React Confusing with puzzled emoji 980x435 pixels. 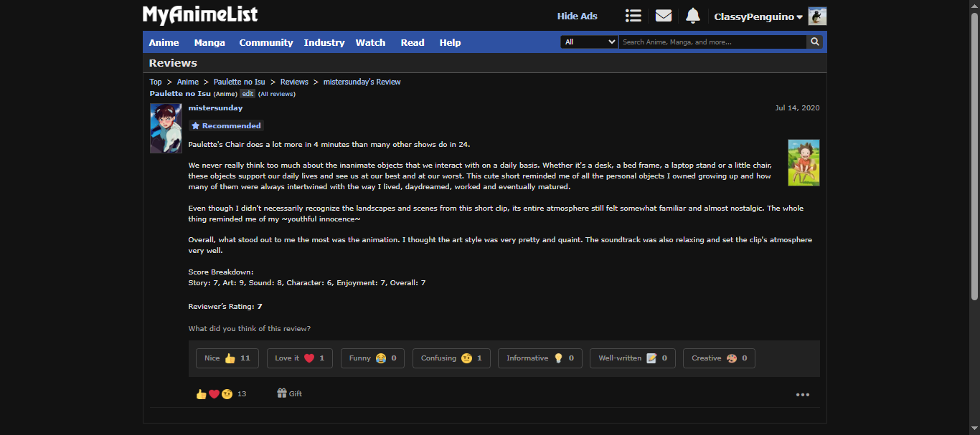(451, 358)
